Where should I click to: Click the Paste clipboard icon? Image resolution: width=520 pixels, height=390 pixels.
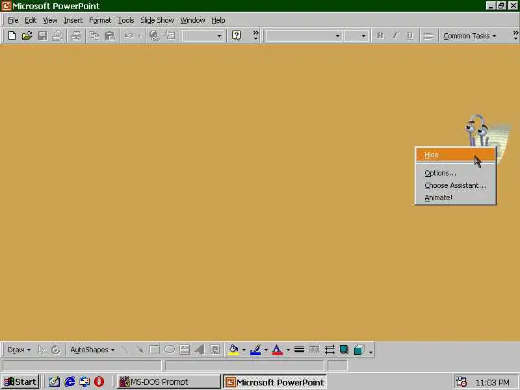(109, 36)
